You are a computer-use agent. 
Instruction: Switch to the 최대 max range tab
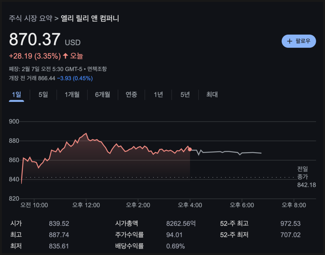(x=212, y=95)
